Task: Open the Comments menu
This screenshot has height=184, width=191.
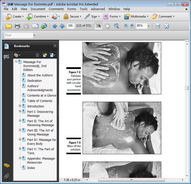Action: tap(56, 9)
